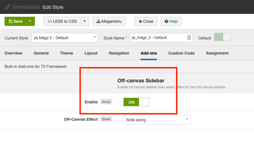
Task: Switch to the General tab
Action: 41,53
